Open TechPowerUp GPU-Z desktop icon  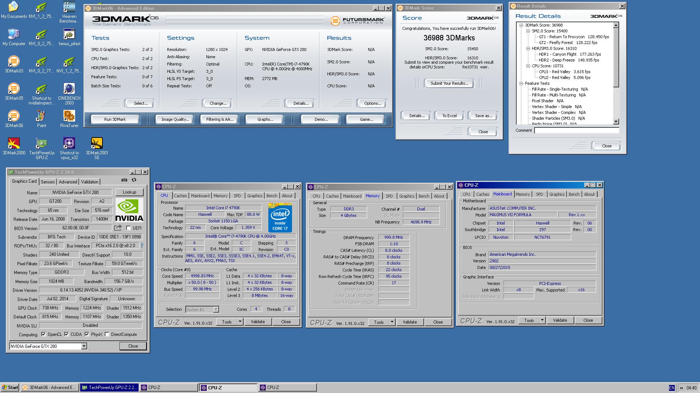42,148
